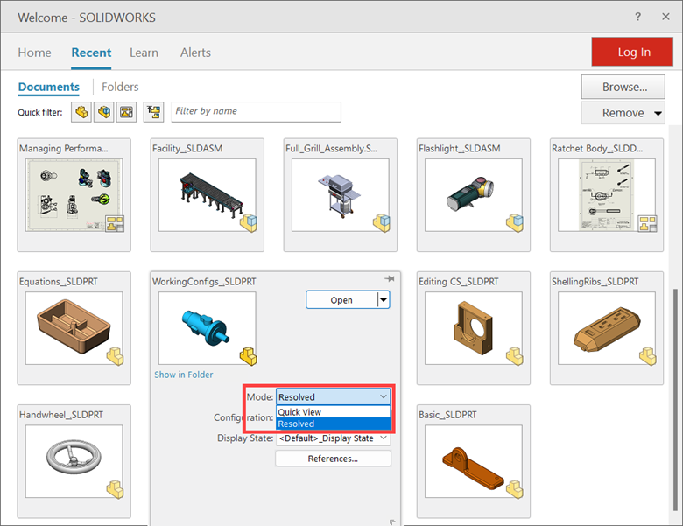Click the red Log In button

tap(632, 52)
